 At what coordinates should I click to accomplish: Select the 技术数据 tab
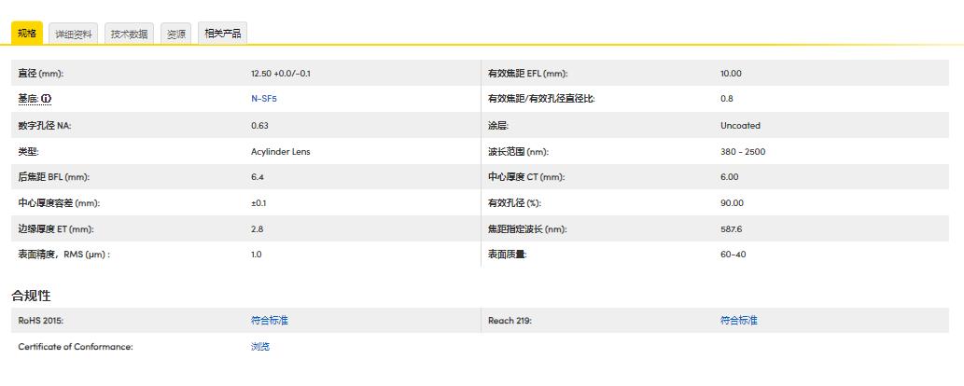tap(129, 34)
